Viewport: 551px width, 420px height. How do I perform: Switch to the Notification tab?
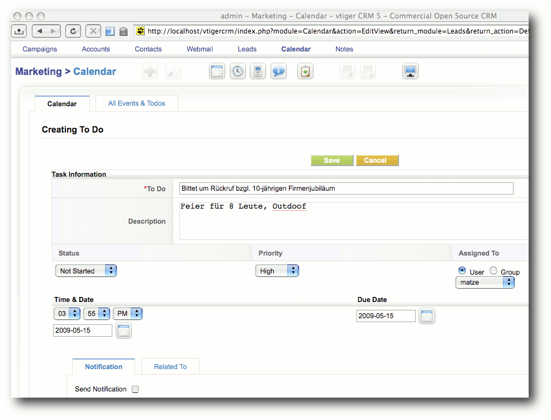pos(104,366)
